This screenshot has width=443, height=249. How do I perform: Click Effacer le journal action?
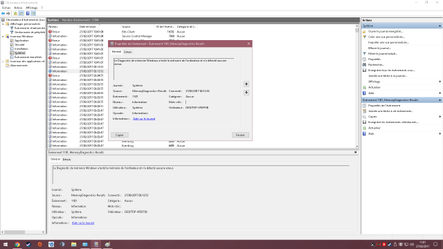point(379,48)
